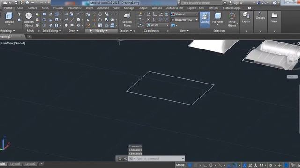
Task: Toggle polar tracking in status bar
Action: point(211,165)
